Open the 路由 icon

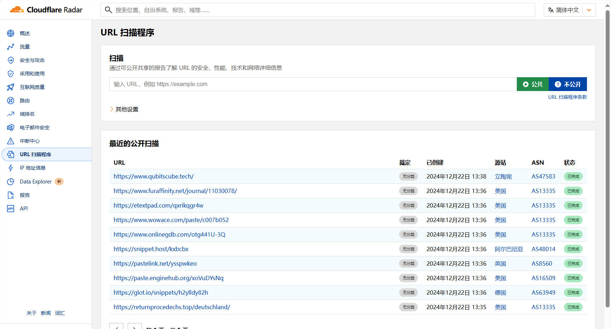11,101
